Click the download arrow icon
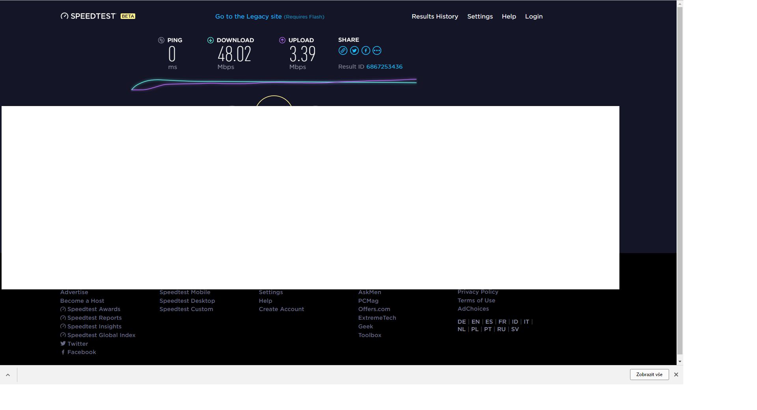 pyautogui.click(x=211, y=40)
